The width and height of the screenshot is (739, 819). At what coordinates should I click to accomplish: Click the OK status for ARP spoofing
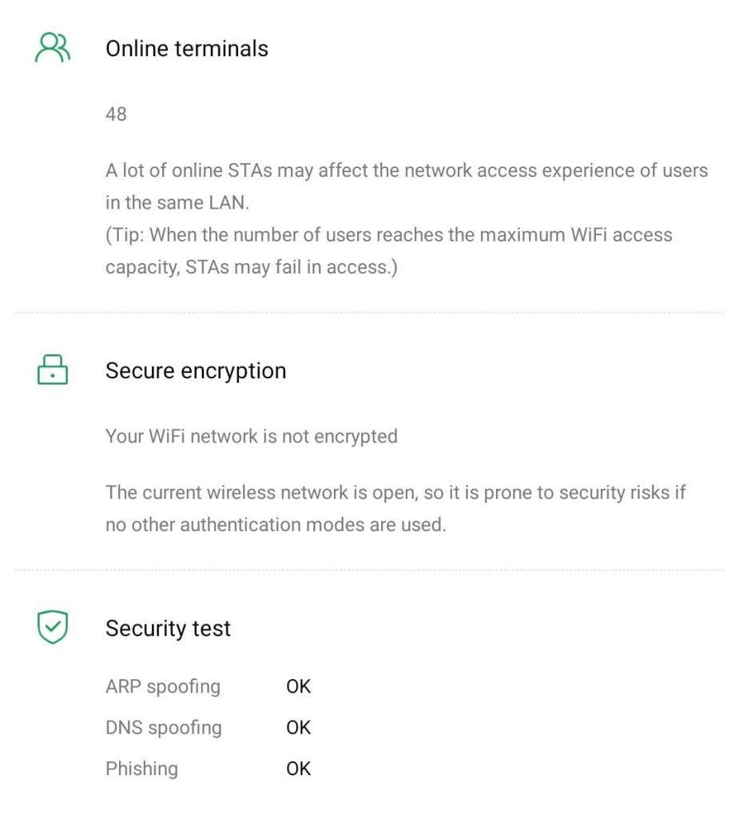[298, 686]
